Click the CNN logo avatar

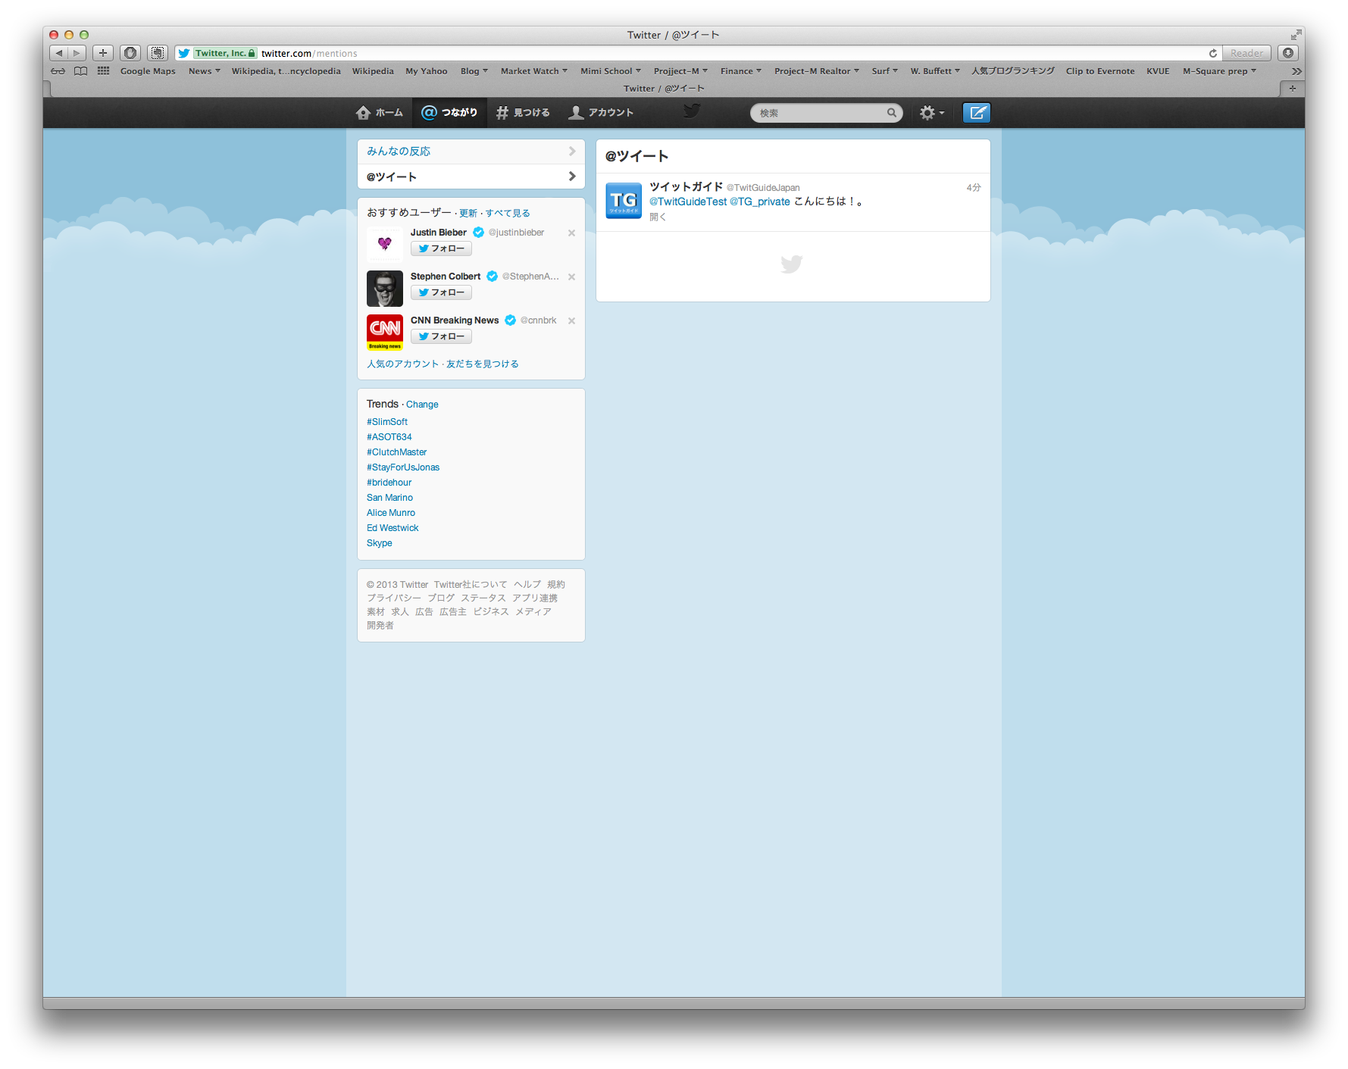[385, 332]
